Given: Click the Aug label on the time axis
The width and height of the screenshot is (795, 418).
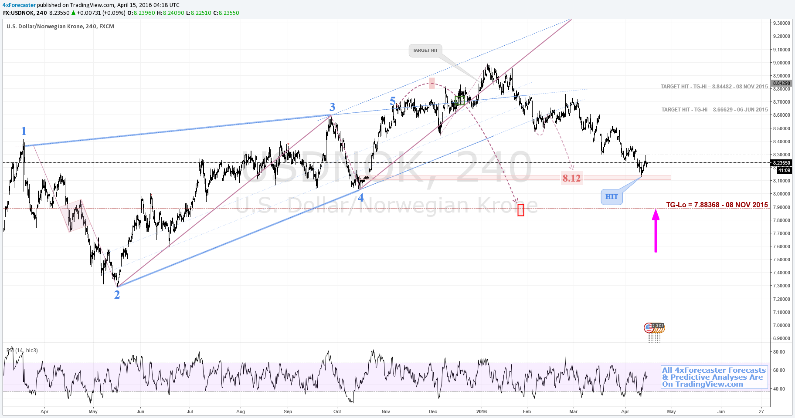Looking at the screenshot, I should 241,411.
